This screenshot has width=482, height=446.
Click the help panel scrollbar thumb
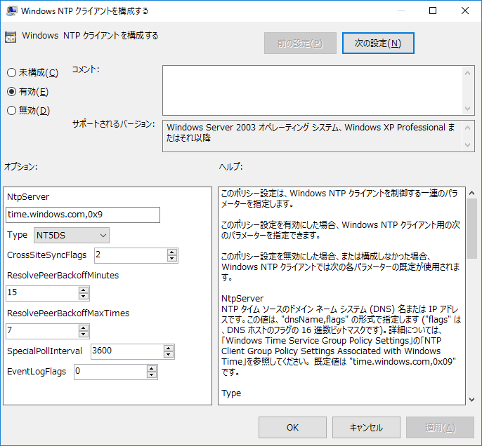[472, 229]
